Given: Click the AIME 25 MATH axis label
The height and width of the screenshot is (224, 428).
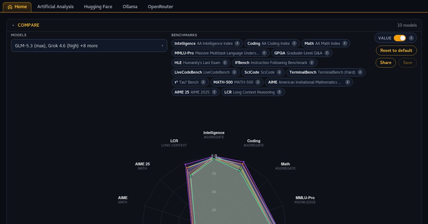Looking at the screenshot, I should pyautogui.click(x=142, y=166).
